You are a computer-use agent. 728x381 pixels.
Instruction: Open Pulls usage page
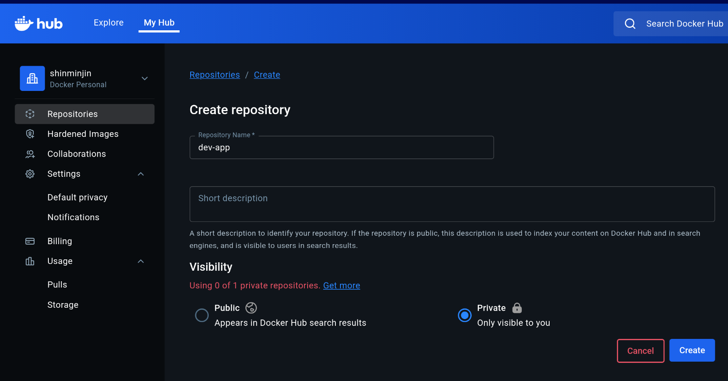click(57, 285)
